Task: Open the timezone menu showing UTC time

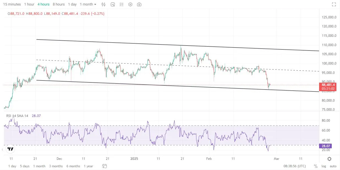Action: click(x=294, y=166)
